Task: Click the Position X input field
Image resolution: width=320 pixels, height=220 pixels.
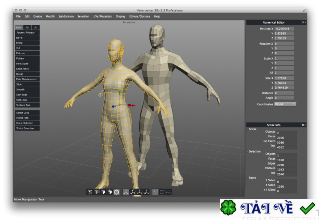Action: coord(284,29)
